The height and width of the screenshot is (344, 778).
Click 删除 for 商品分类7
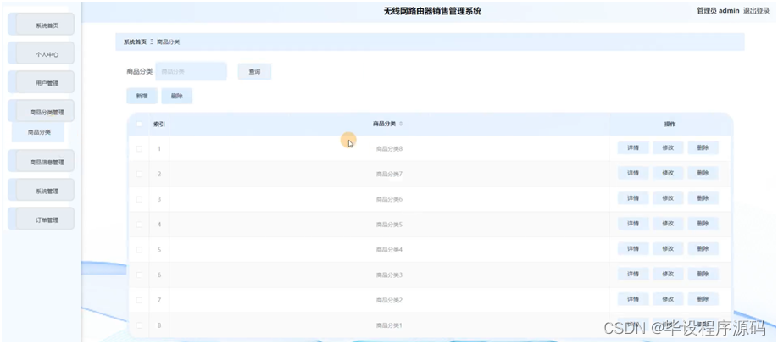(703, 173)
